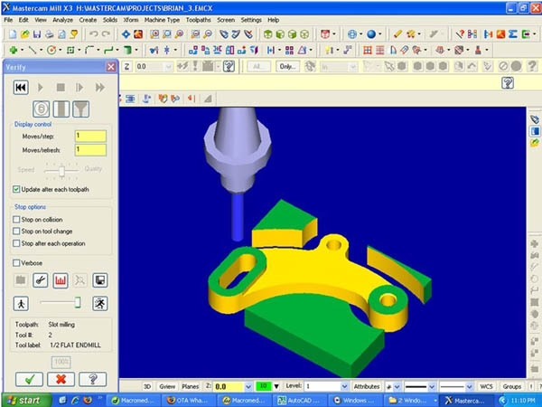This screenshot has height=407, width=542.
Task: Confirm with the green checkmark OK button
Action: [29, 379]
